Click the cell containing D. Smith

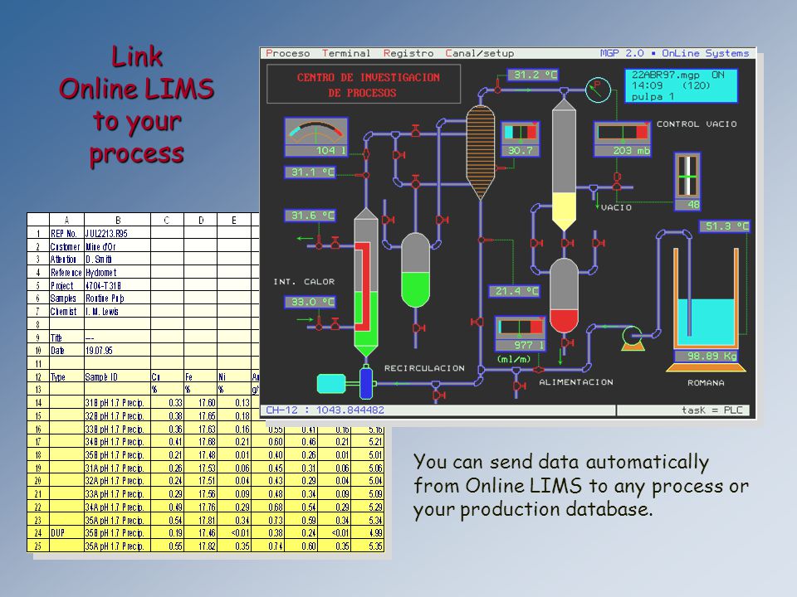[x=117, y=260]
